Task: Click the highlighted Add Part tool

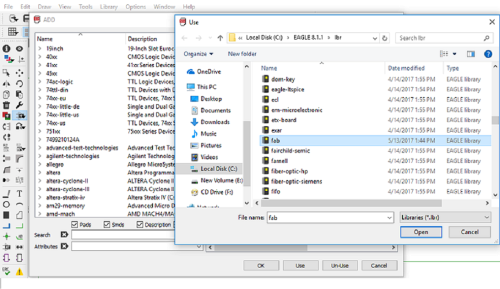Action: (20, 115)
